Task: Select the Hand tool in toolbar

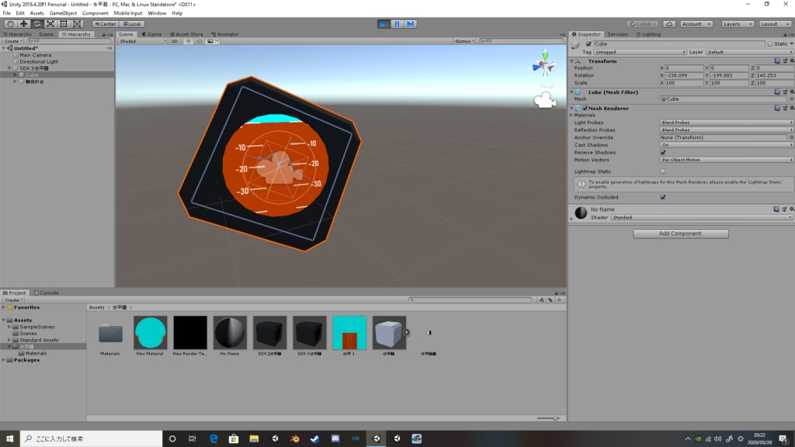Action: (10, 24)
